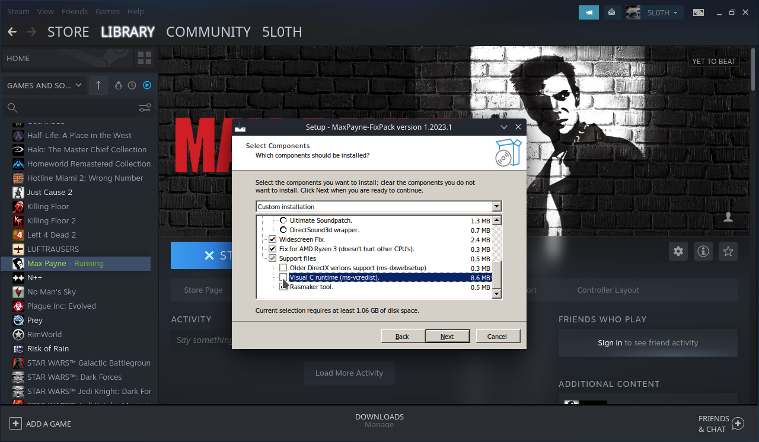759x442 pixels.
Task: Click the Add a Game plus icon
Action: click(15, 424)
